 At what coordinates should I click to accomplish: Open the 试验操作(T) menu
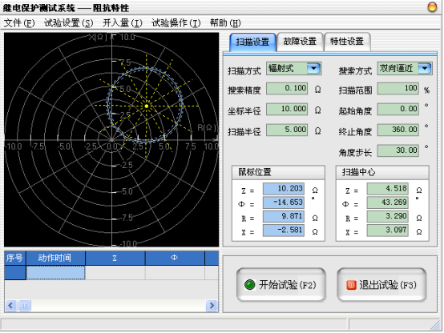(x=176, y=23)
